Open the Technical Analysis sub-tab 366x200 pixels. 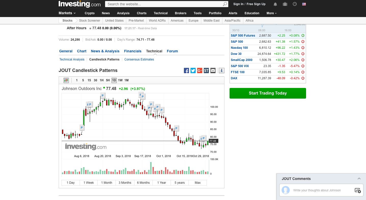click(x=72, y=59)
